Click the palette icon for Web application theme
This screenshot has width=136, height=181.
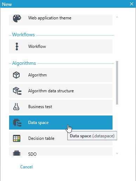pyautogui.click(x=17, y=18)
